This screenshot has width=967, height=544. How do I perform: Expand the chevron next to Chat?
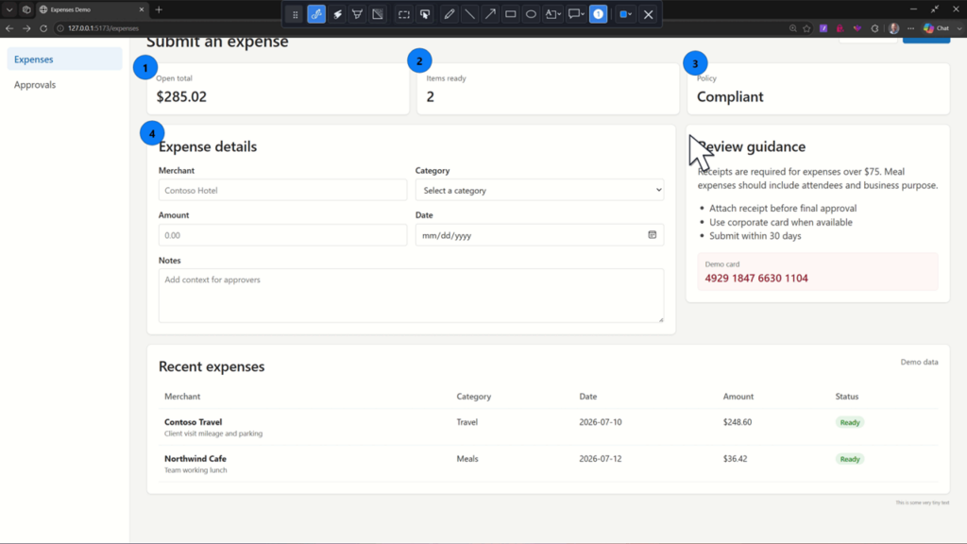click(959, 28)
